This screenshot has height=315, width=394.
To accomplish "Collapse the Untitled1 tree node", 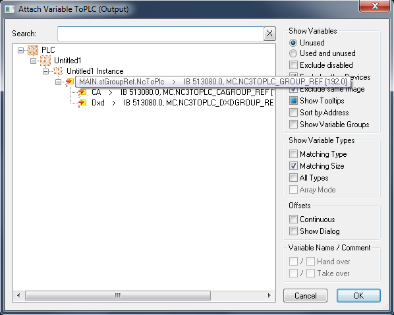I will tap(33, 61).
